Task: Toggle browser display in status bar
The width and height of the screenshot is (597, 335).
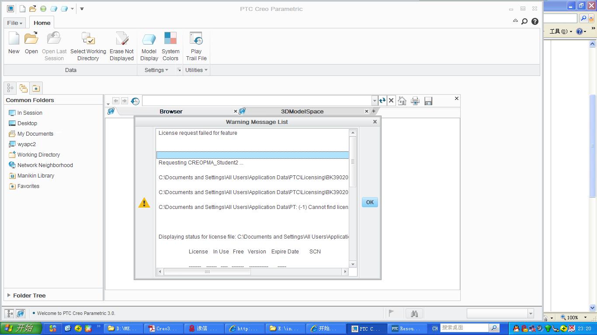Action: (x=21, y=313)
